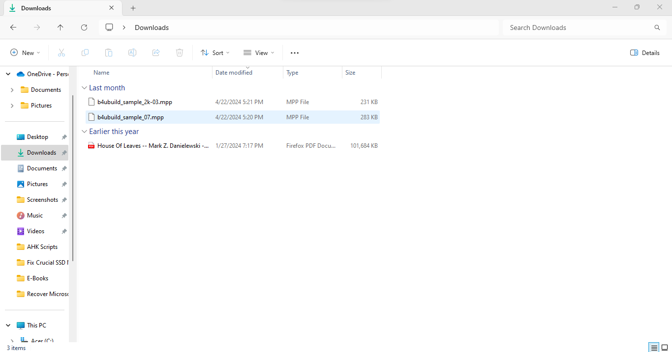Click the PC icon in address bar
The width and height of the screenshot is (672, 352).
(x=109, y=27)
